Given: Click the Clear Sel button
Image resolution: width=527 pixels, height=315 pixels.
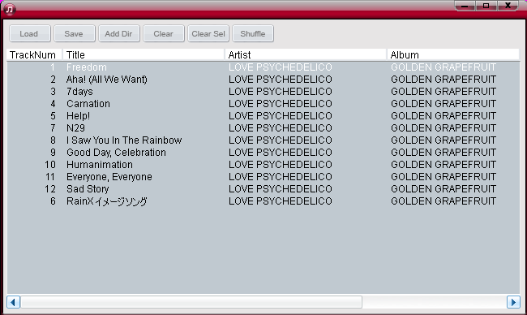Looking at the screenshot, I should pyautogui.click(x=208, y=33).
